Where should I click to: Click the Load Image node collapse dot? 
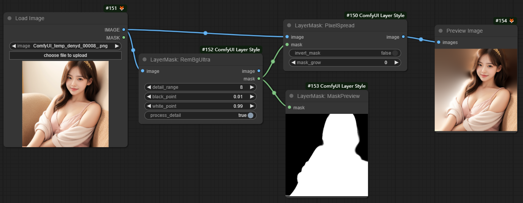(10, 18)
